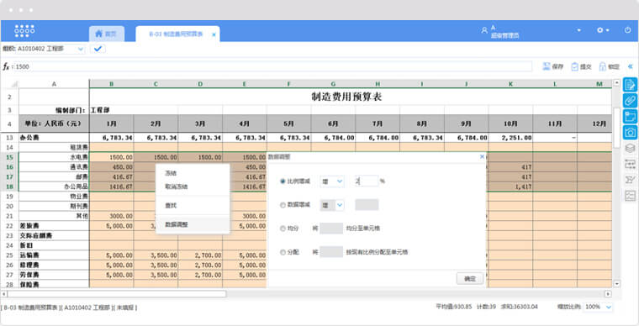Image resolution: width=639 pixels, height=326 pixels.
Task: Click the power logout icon
Action: pos(627,30)
